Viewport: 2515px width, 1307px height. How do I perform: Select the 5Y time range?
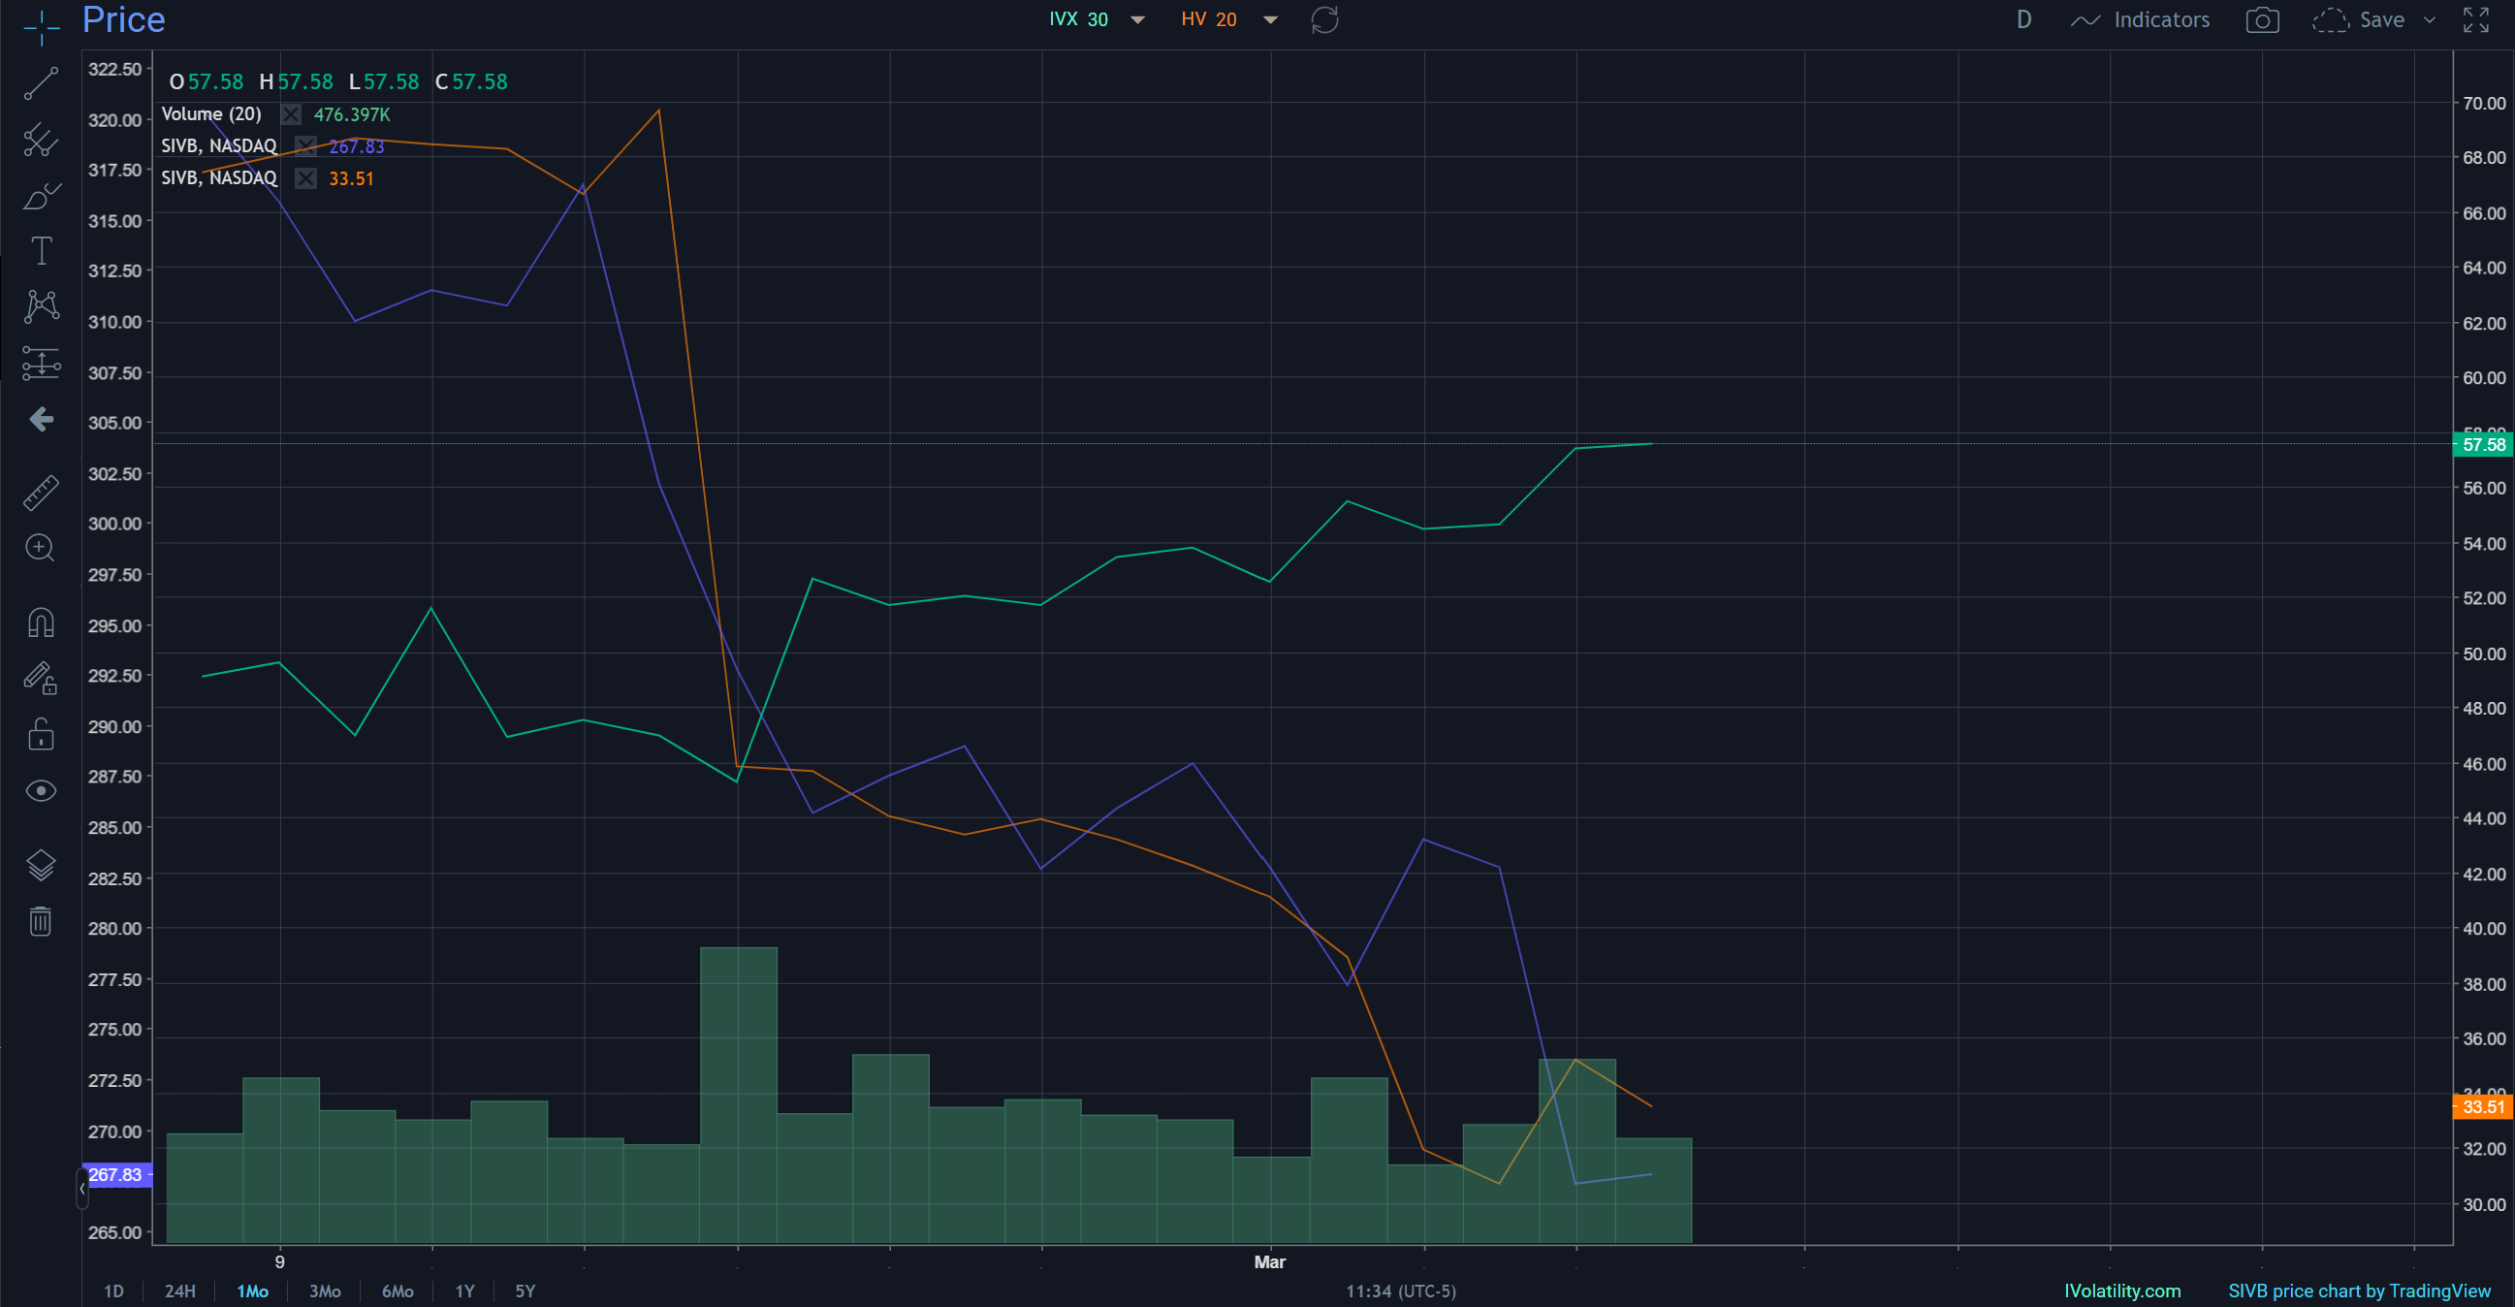525,1291
